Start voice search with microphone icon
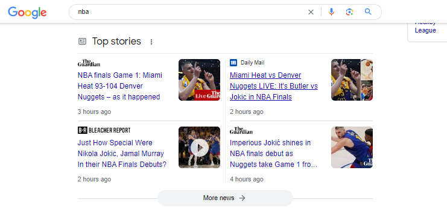This screenshot has height=220, width=447. pyautogui.click(x=331, y=12)
